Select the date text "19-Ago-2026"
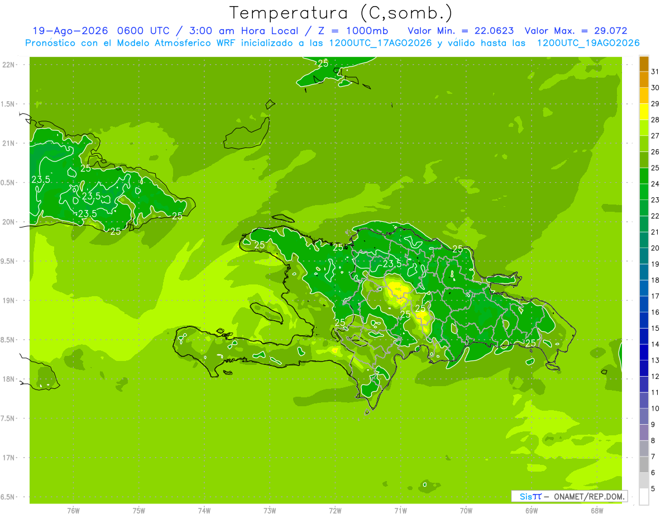The height and width of the screenshot is (518, 670). point(70,31)
